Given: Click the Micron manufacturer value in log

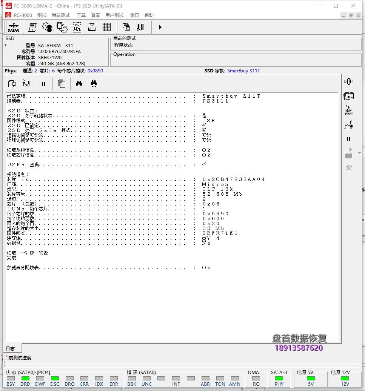Looking at the screenshot, I should coord(215,184).
